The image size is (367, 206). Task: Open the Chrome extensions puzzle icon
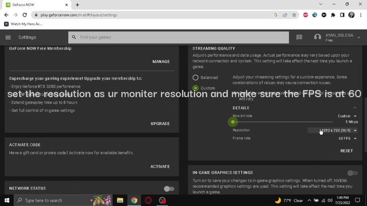click(x=333, y=15)
